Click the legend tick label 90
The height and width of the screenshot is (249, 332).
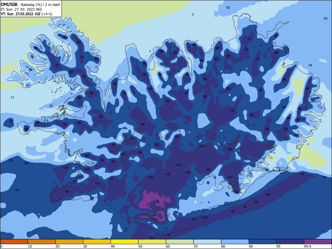251,246
